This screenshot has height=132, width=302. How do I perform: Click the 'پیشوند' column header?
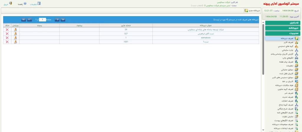coord(79,25)
